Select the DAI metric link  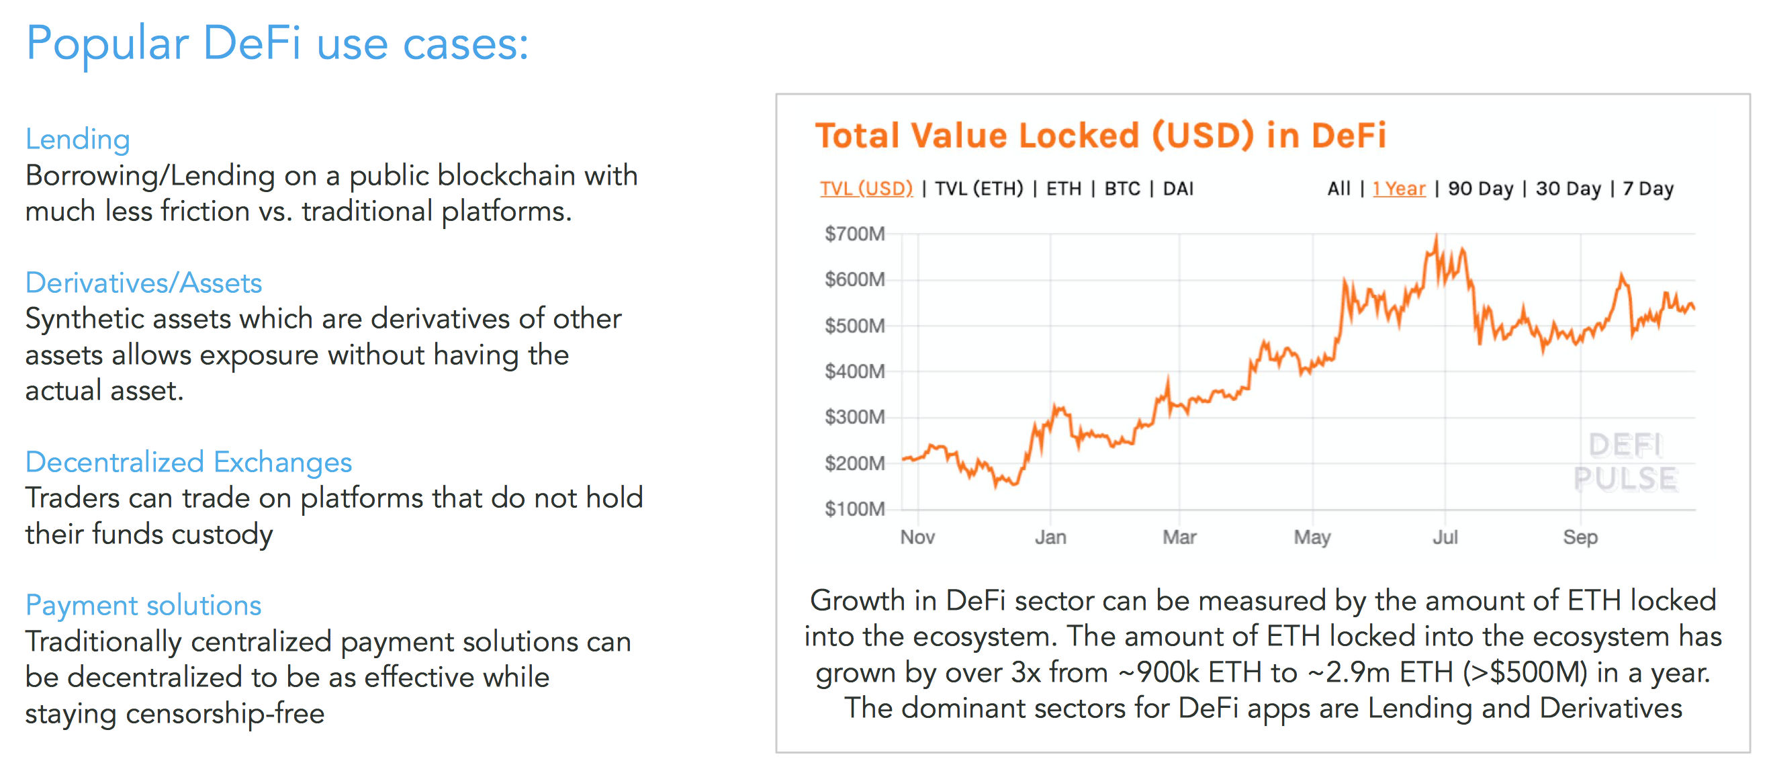point(1178,188)
